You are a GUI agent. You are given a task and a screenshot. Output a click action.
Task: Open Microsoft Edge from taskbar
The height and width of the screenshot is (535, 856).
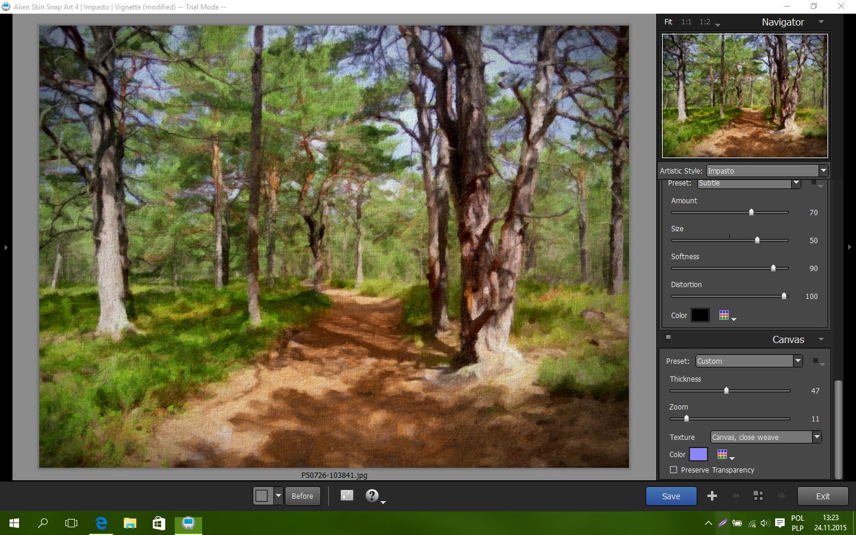click(101, 523)
